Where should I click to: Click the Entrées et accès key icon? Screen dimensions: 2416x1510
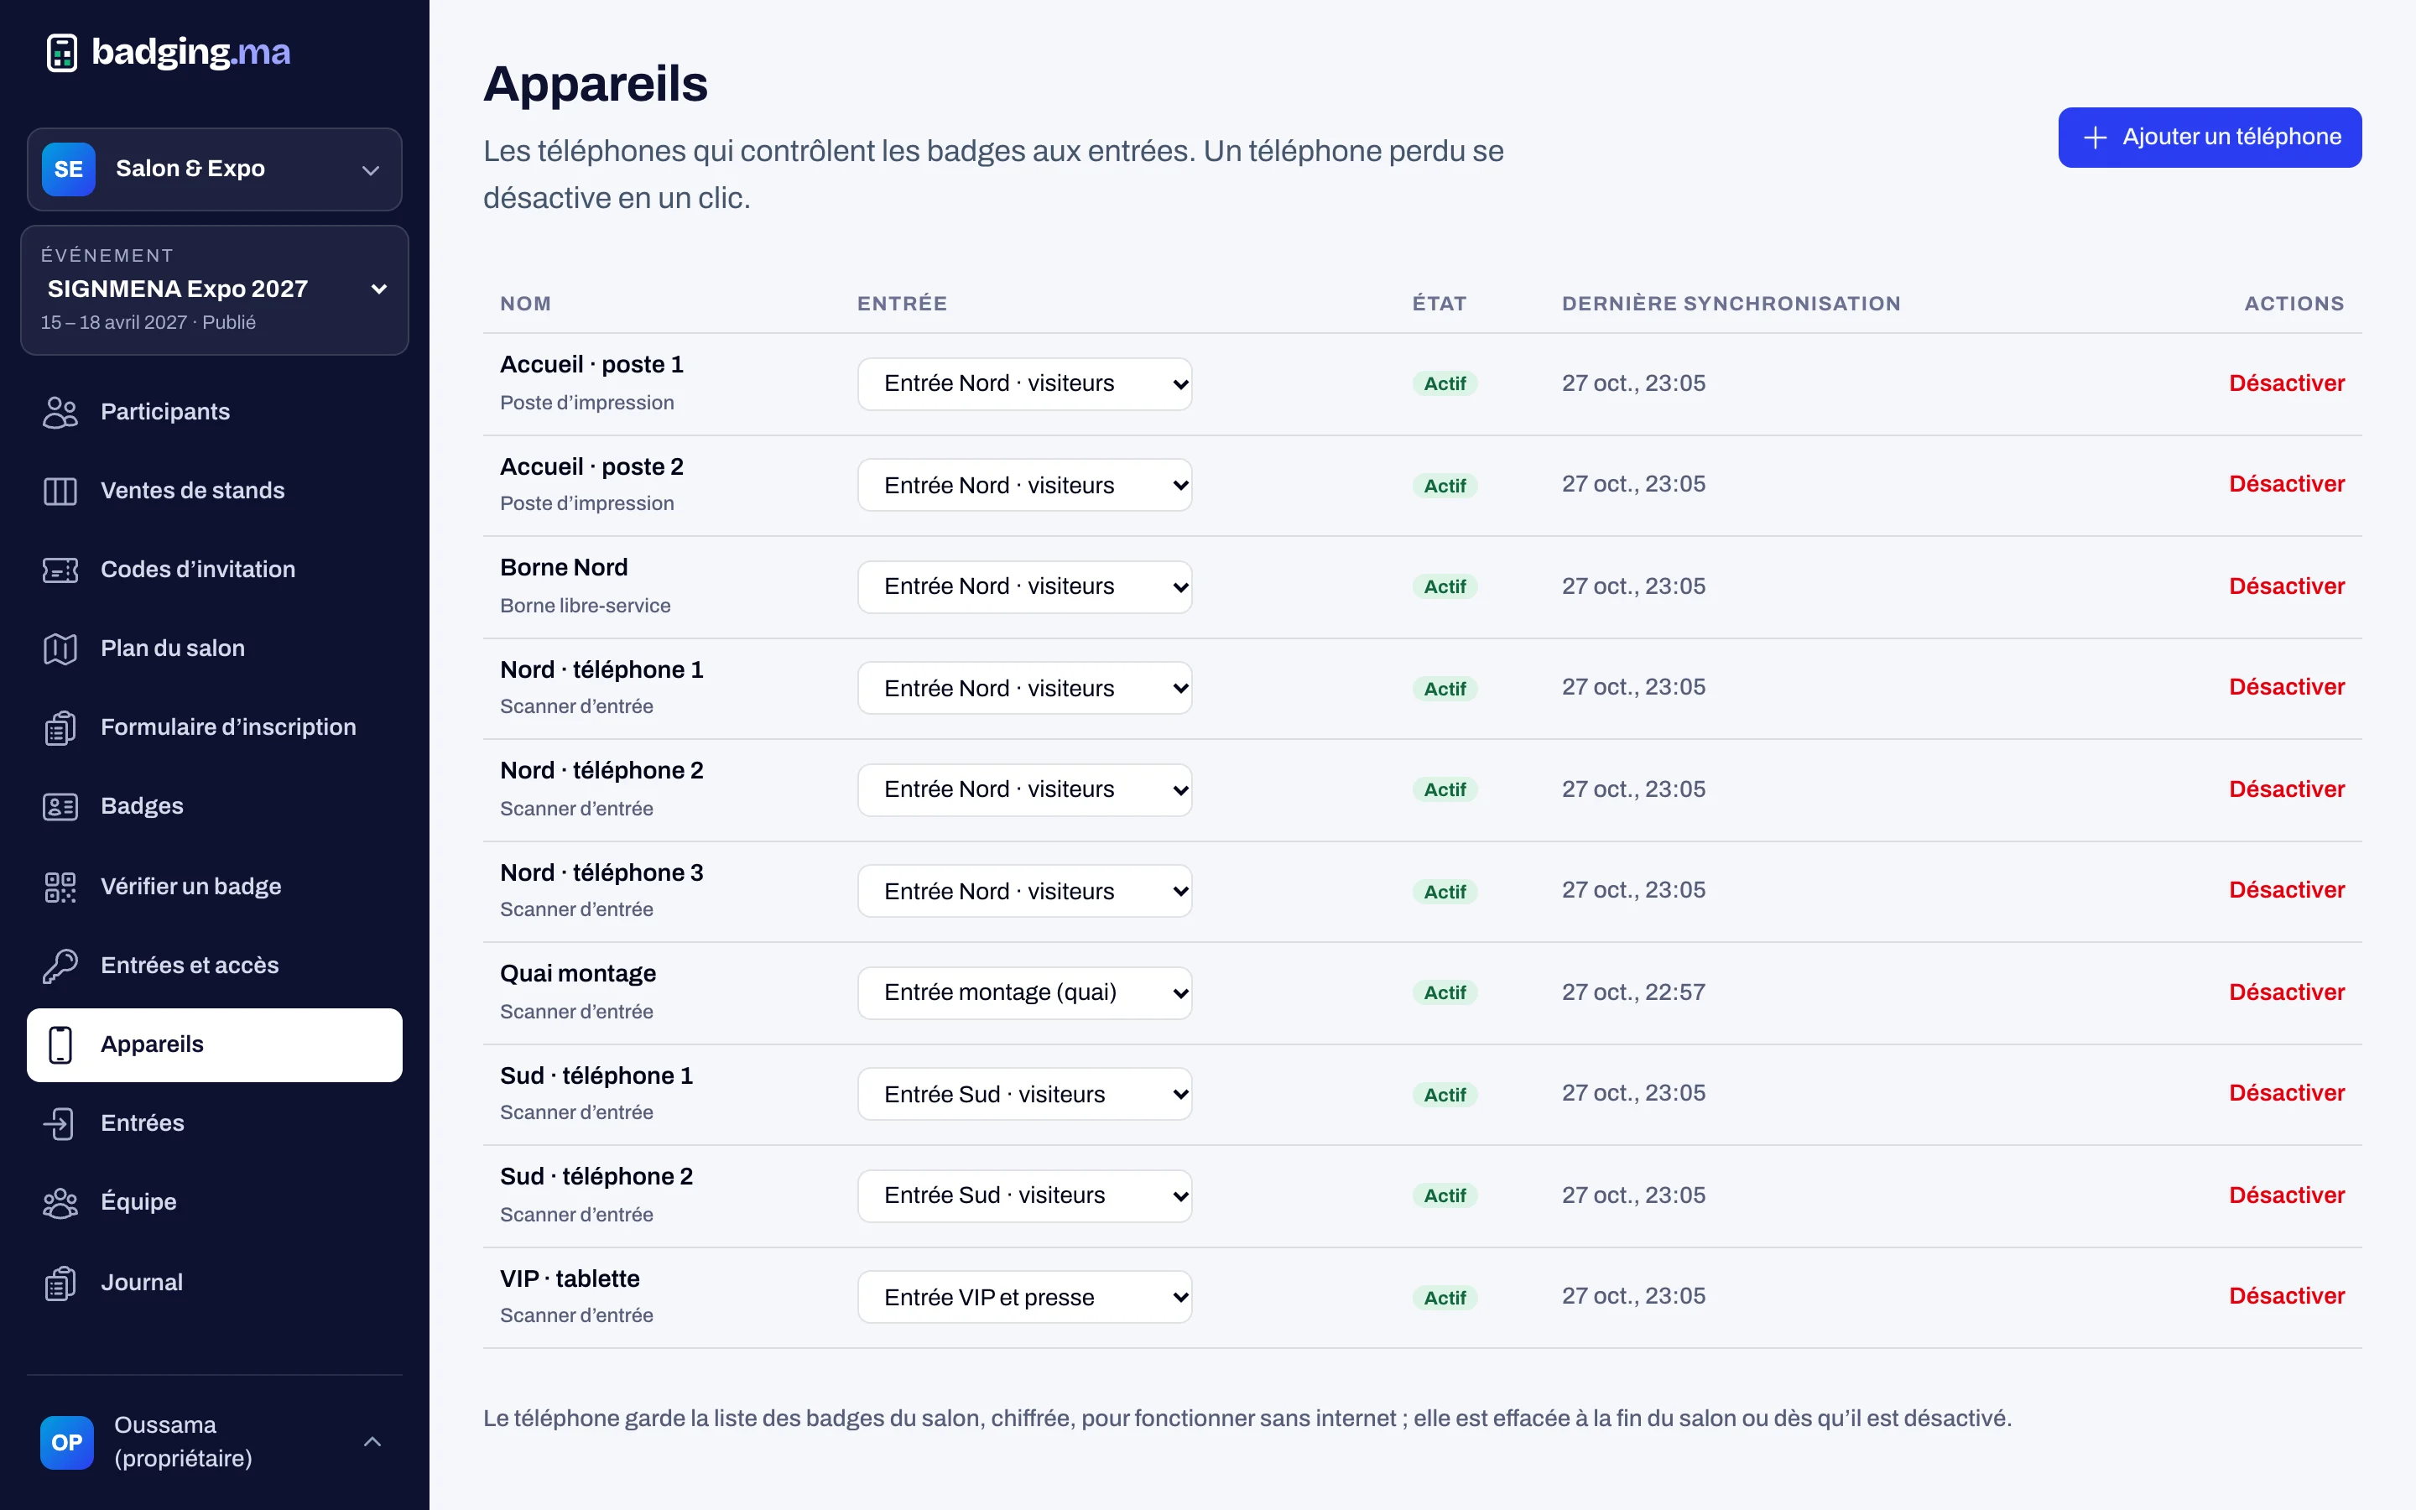tap(60, 965)
